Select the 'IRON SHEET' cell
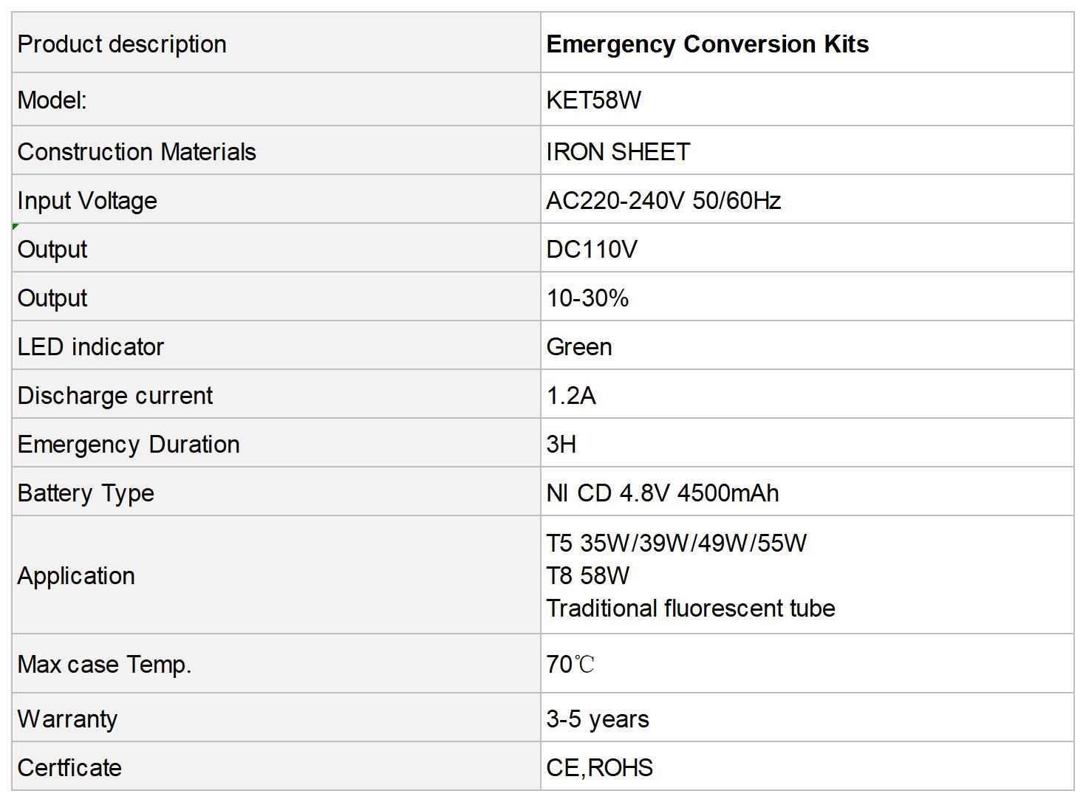Screen dimensions: 1086x802 point(807,151)
